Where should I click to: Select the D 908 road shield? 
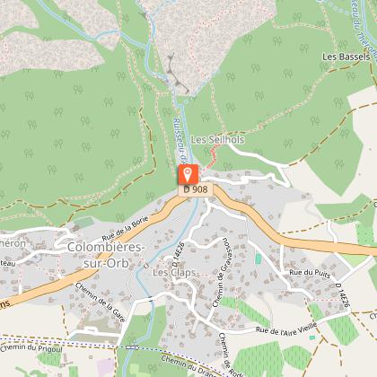[196, 189]
